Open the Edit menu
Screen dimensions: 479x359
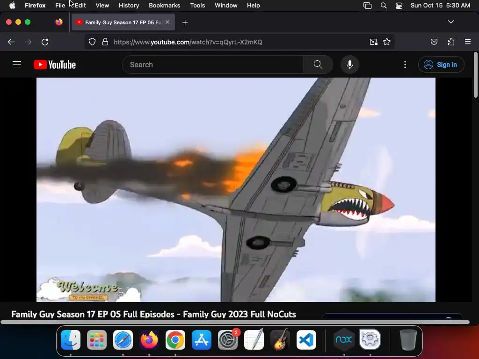pyautogui.click(x=80, y=5)
